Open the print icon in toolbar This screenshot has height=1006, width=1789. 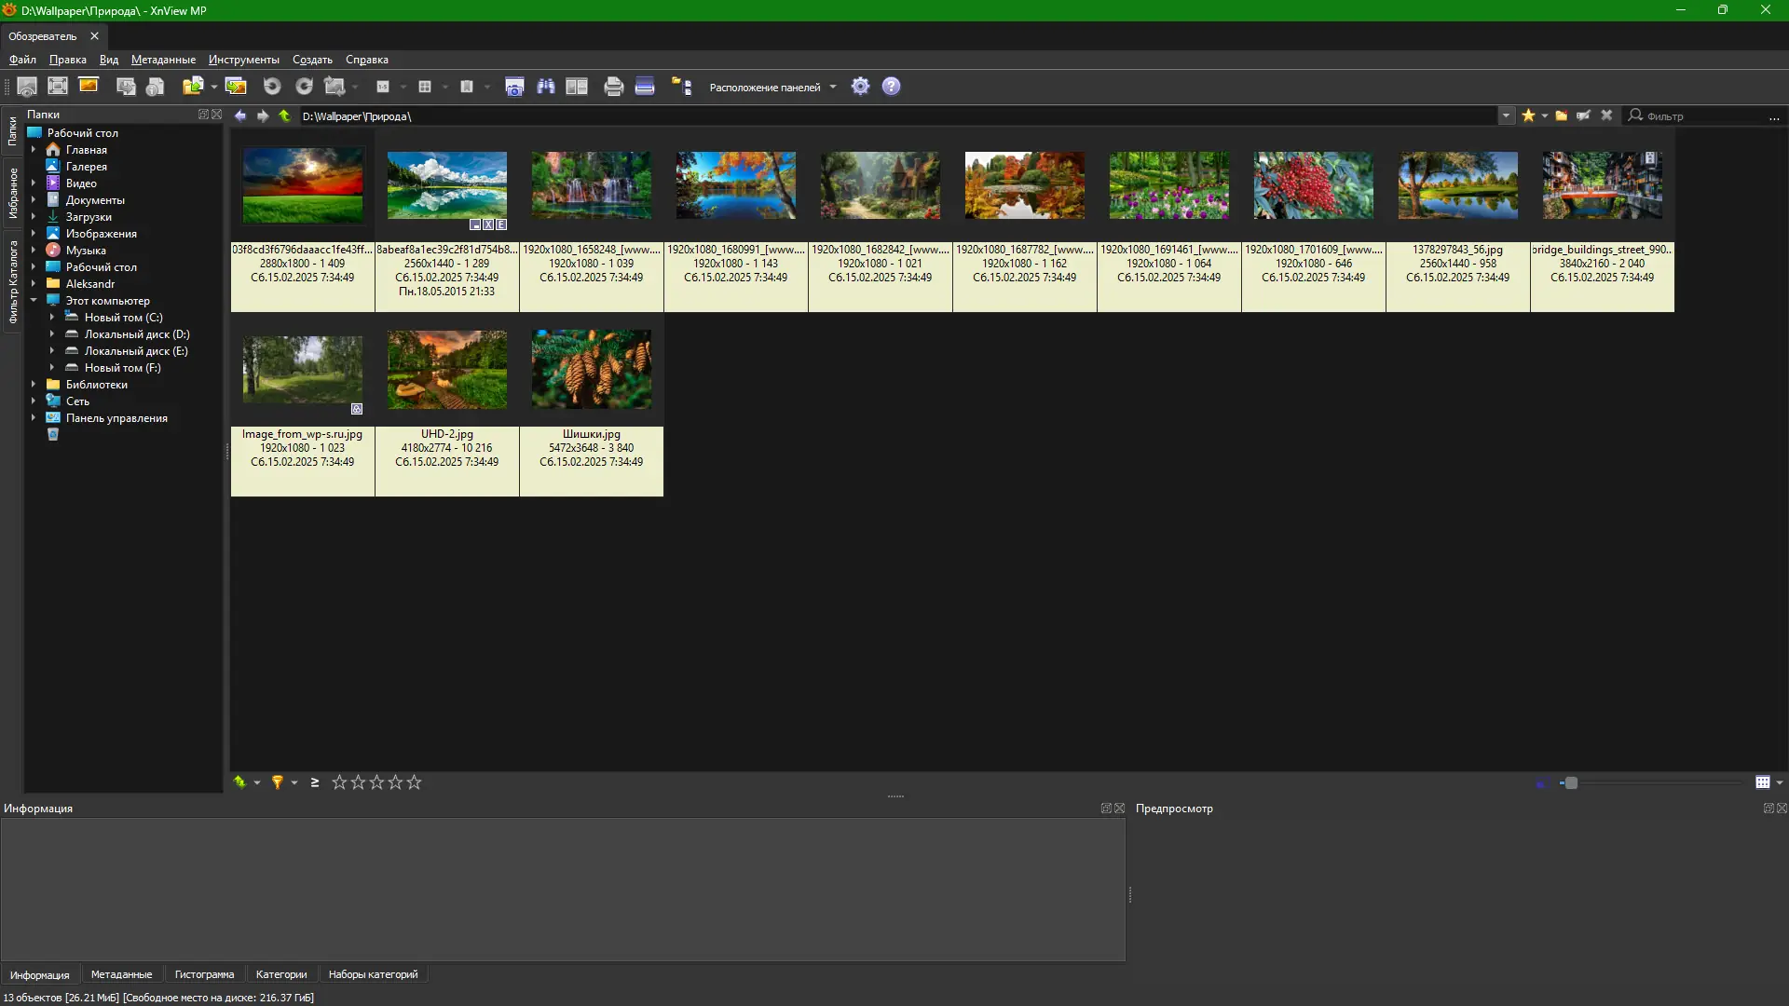click(x=613, y=87)
